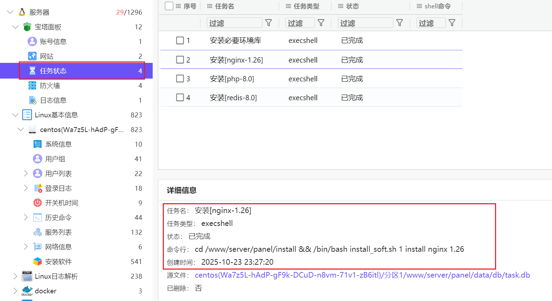Open the 日志信息 log icon

click(32, 100)
